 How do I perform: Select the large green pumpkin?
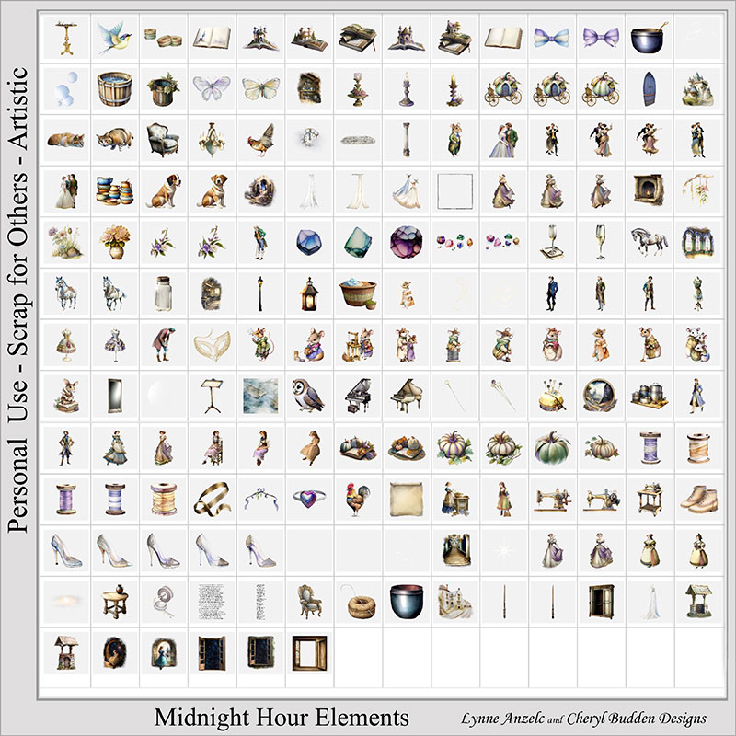[x=552, y=448]
